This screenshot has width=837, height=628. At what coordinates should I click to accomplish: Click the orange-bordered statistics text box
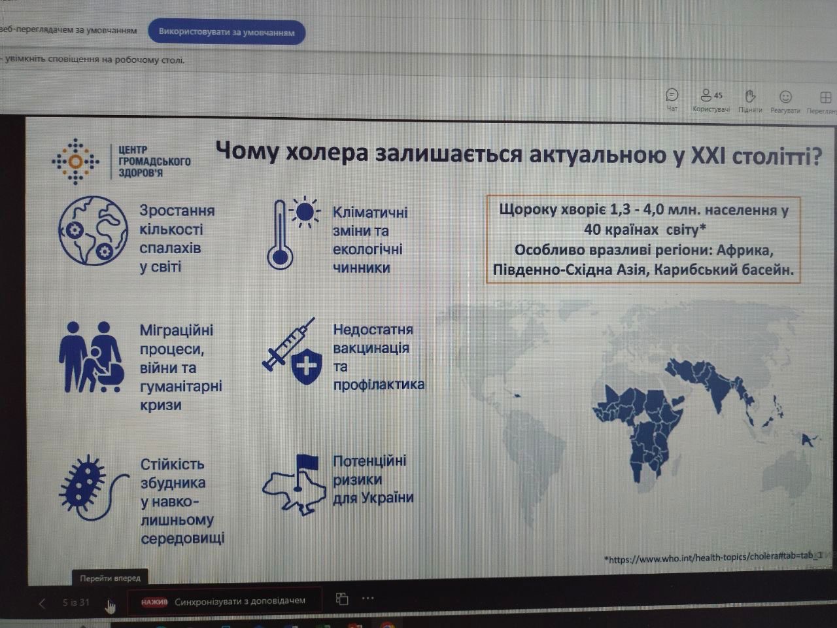click(643, 239)
